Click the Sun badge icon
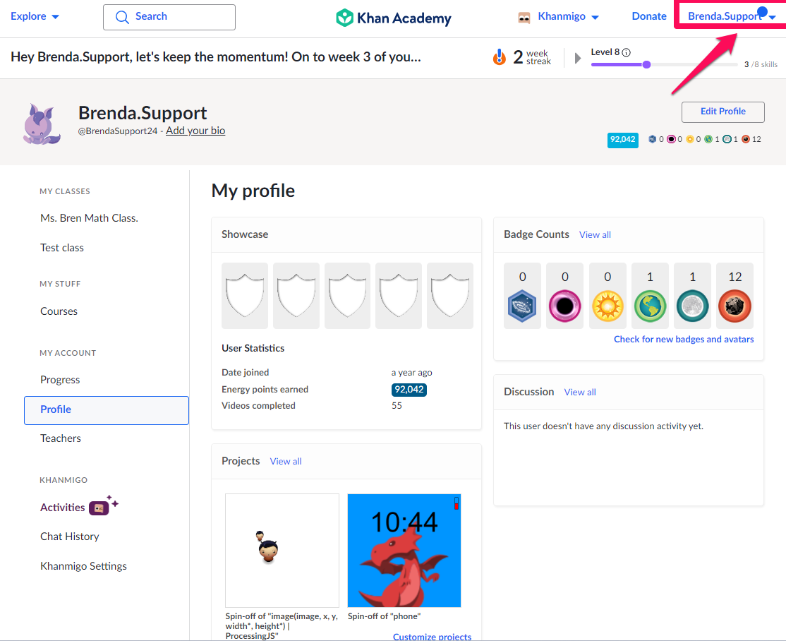 607,306
